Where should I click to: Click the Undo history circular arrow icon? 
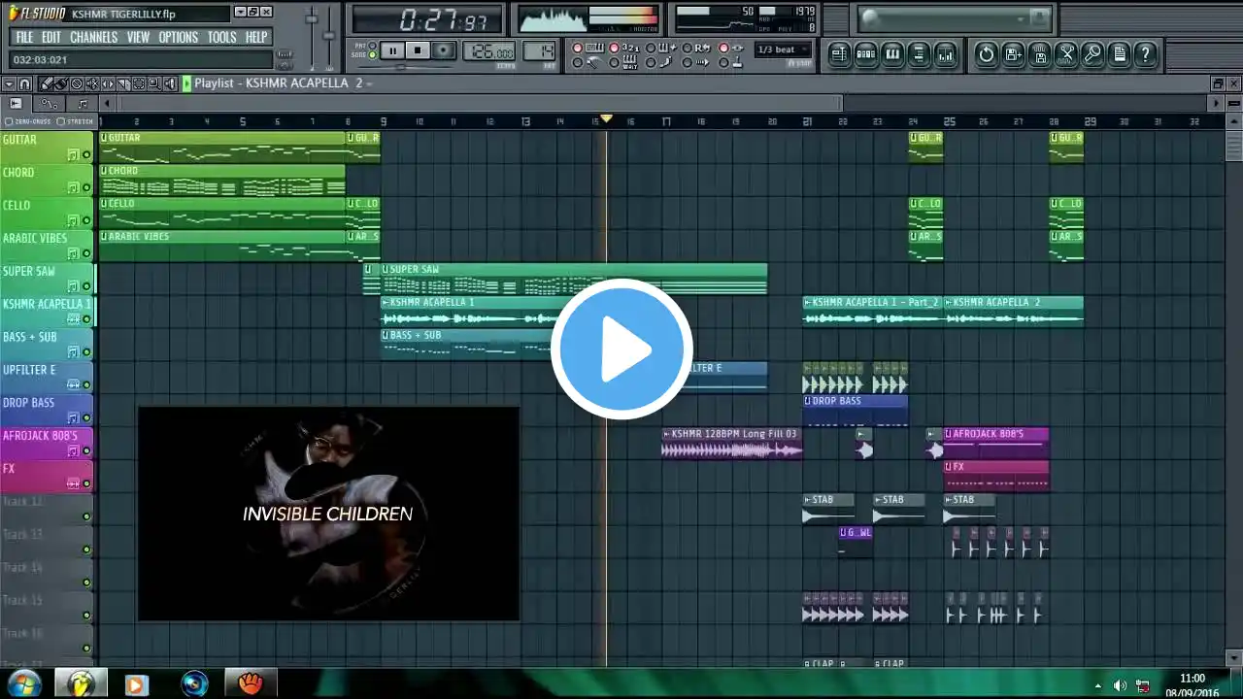tap(987, 54)
